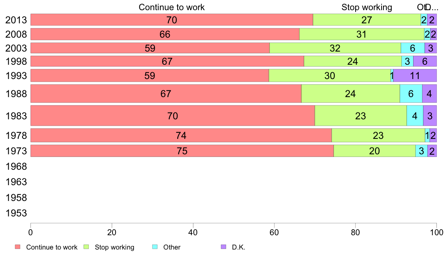Click the Continue to work column header
This screenshot has width=447, height=277.
pos(172,7)
